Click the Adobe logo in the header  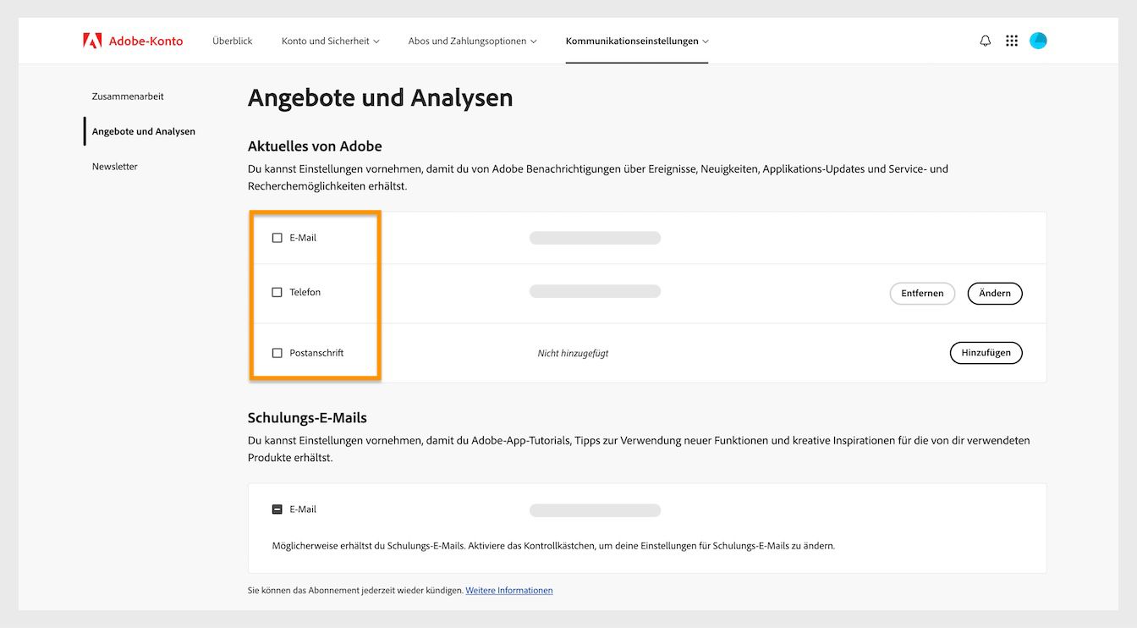pos(91,40)
